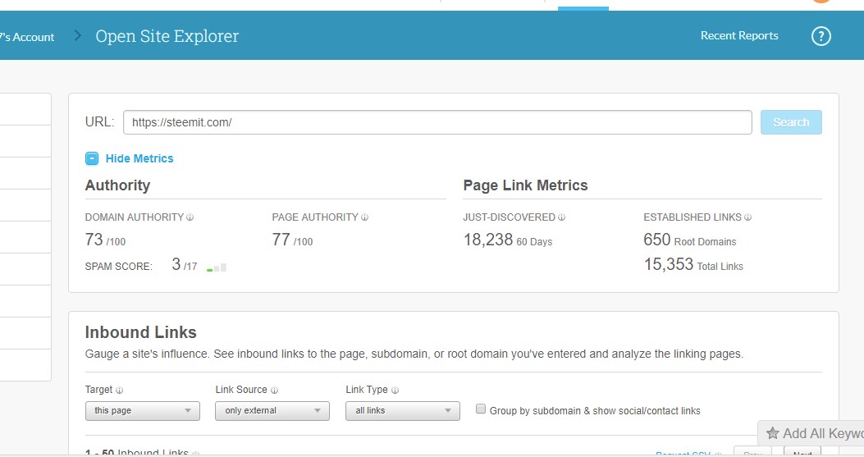Click the help question mark icon

point(821,36)
